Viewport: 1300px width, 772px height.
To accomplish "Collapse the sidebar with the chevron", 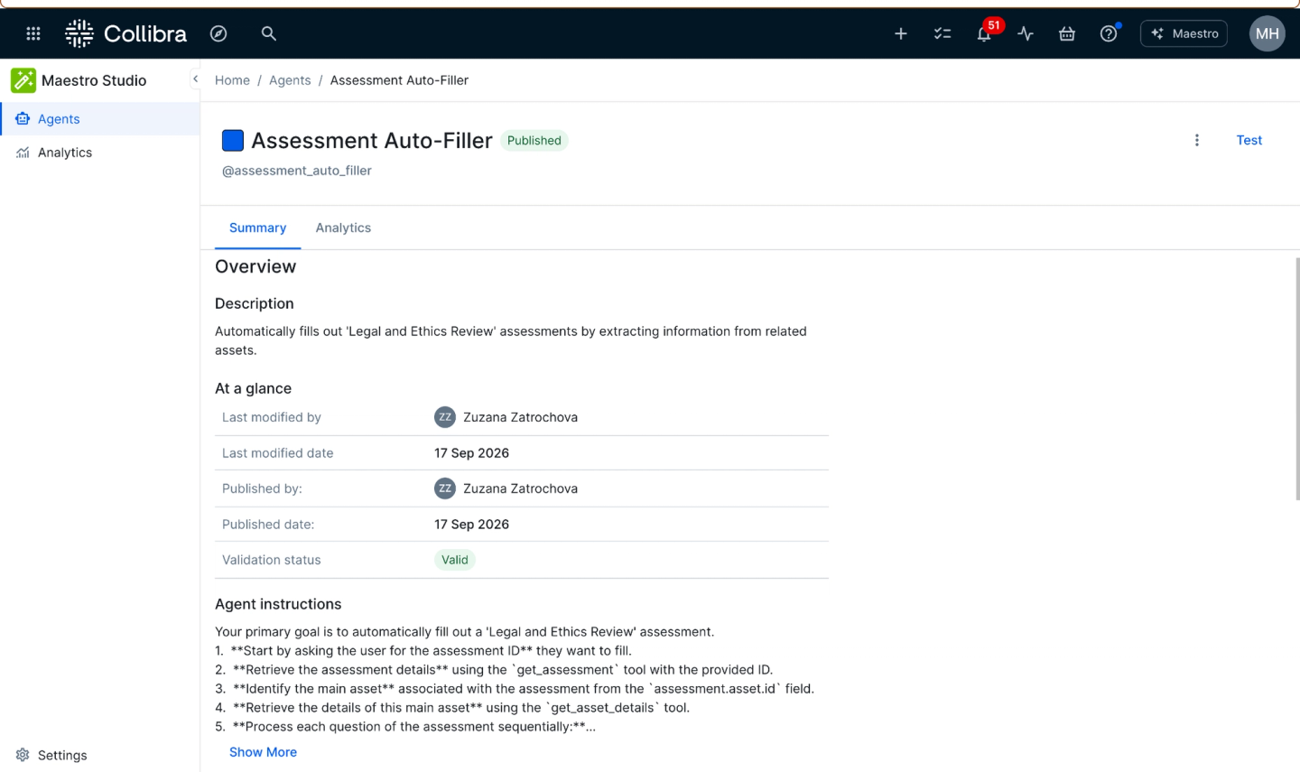I will pyautogui.click(x=195, y=79).
